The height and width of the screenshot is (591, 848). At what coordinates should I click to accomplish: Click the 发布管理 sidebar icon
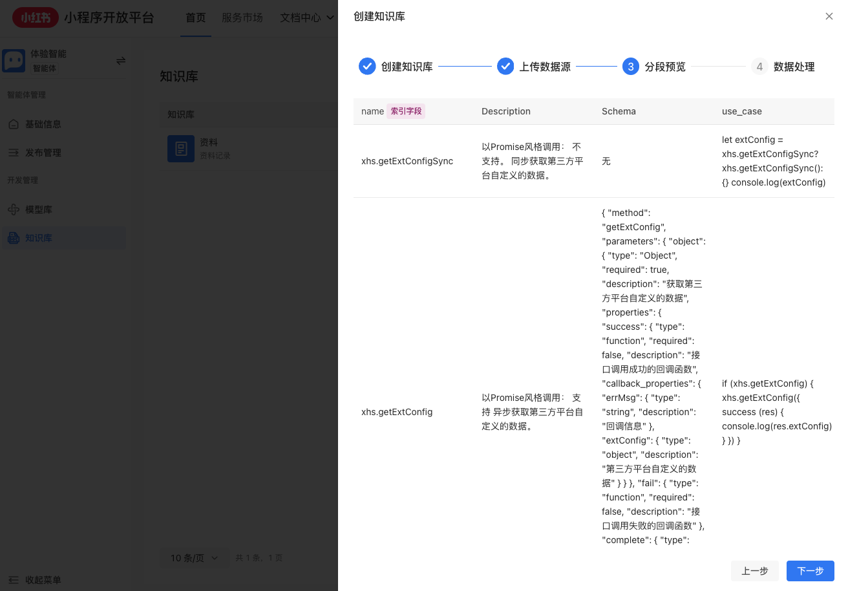[13, 153]
